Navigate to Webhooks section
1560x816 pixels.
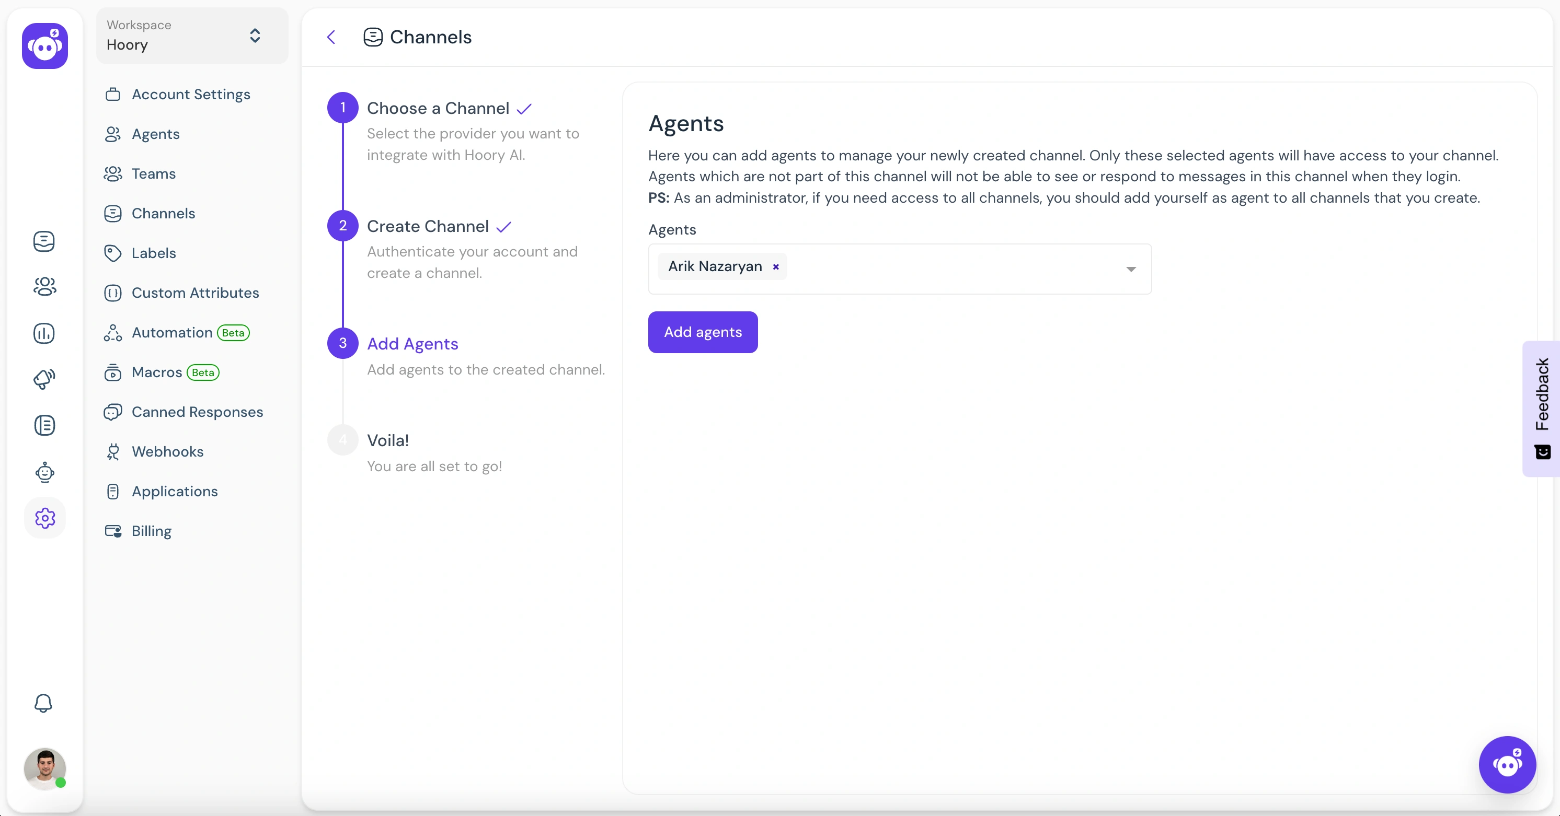pyautogui.click(x=168, y=451)
